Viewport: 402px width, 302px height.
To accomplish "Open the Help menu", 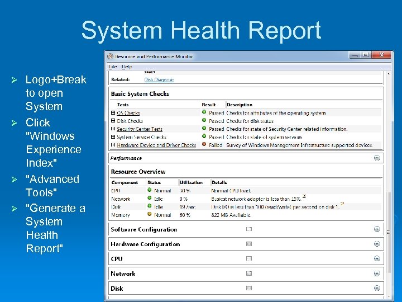I will tap(127, 67).
